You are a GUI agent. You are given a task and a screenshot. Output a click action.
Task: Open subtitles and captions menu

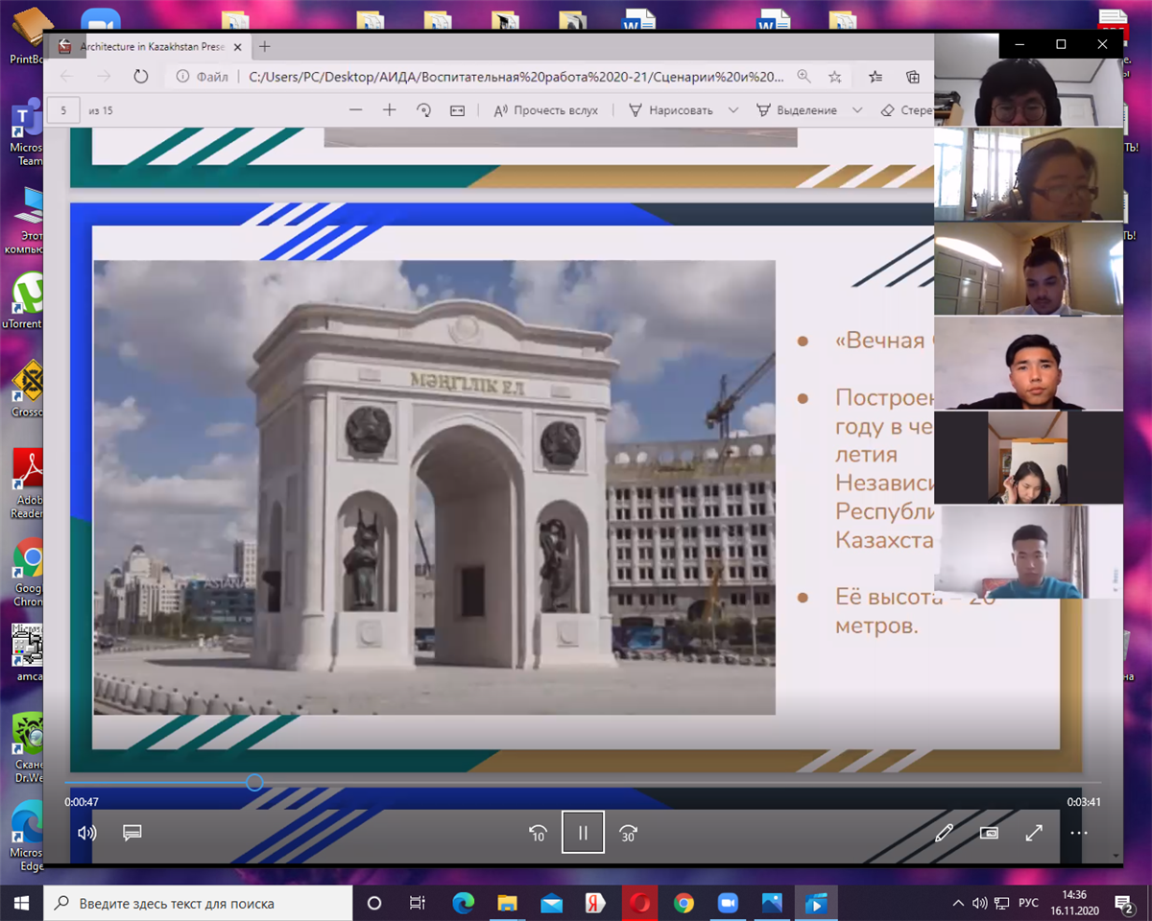coord(132,833)
